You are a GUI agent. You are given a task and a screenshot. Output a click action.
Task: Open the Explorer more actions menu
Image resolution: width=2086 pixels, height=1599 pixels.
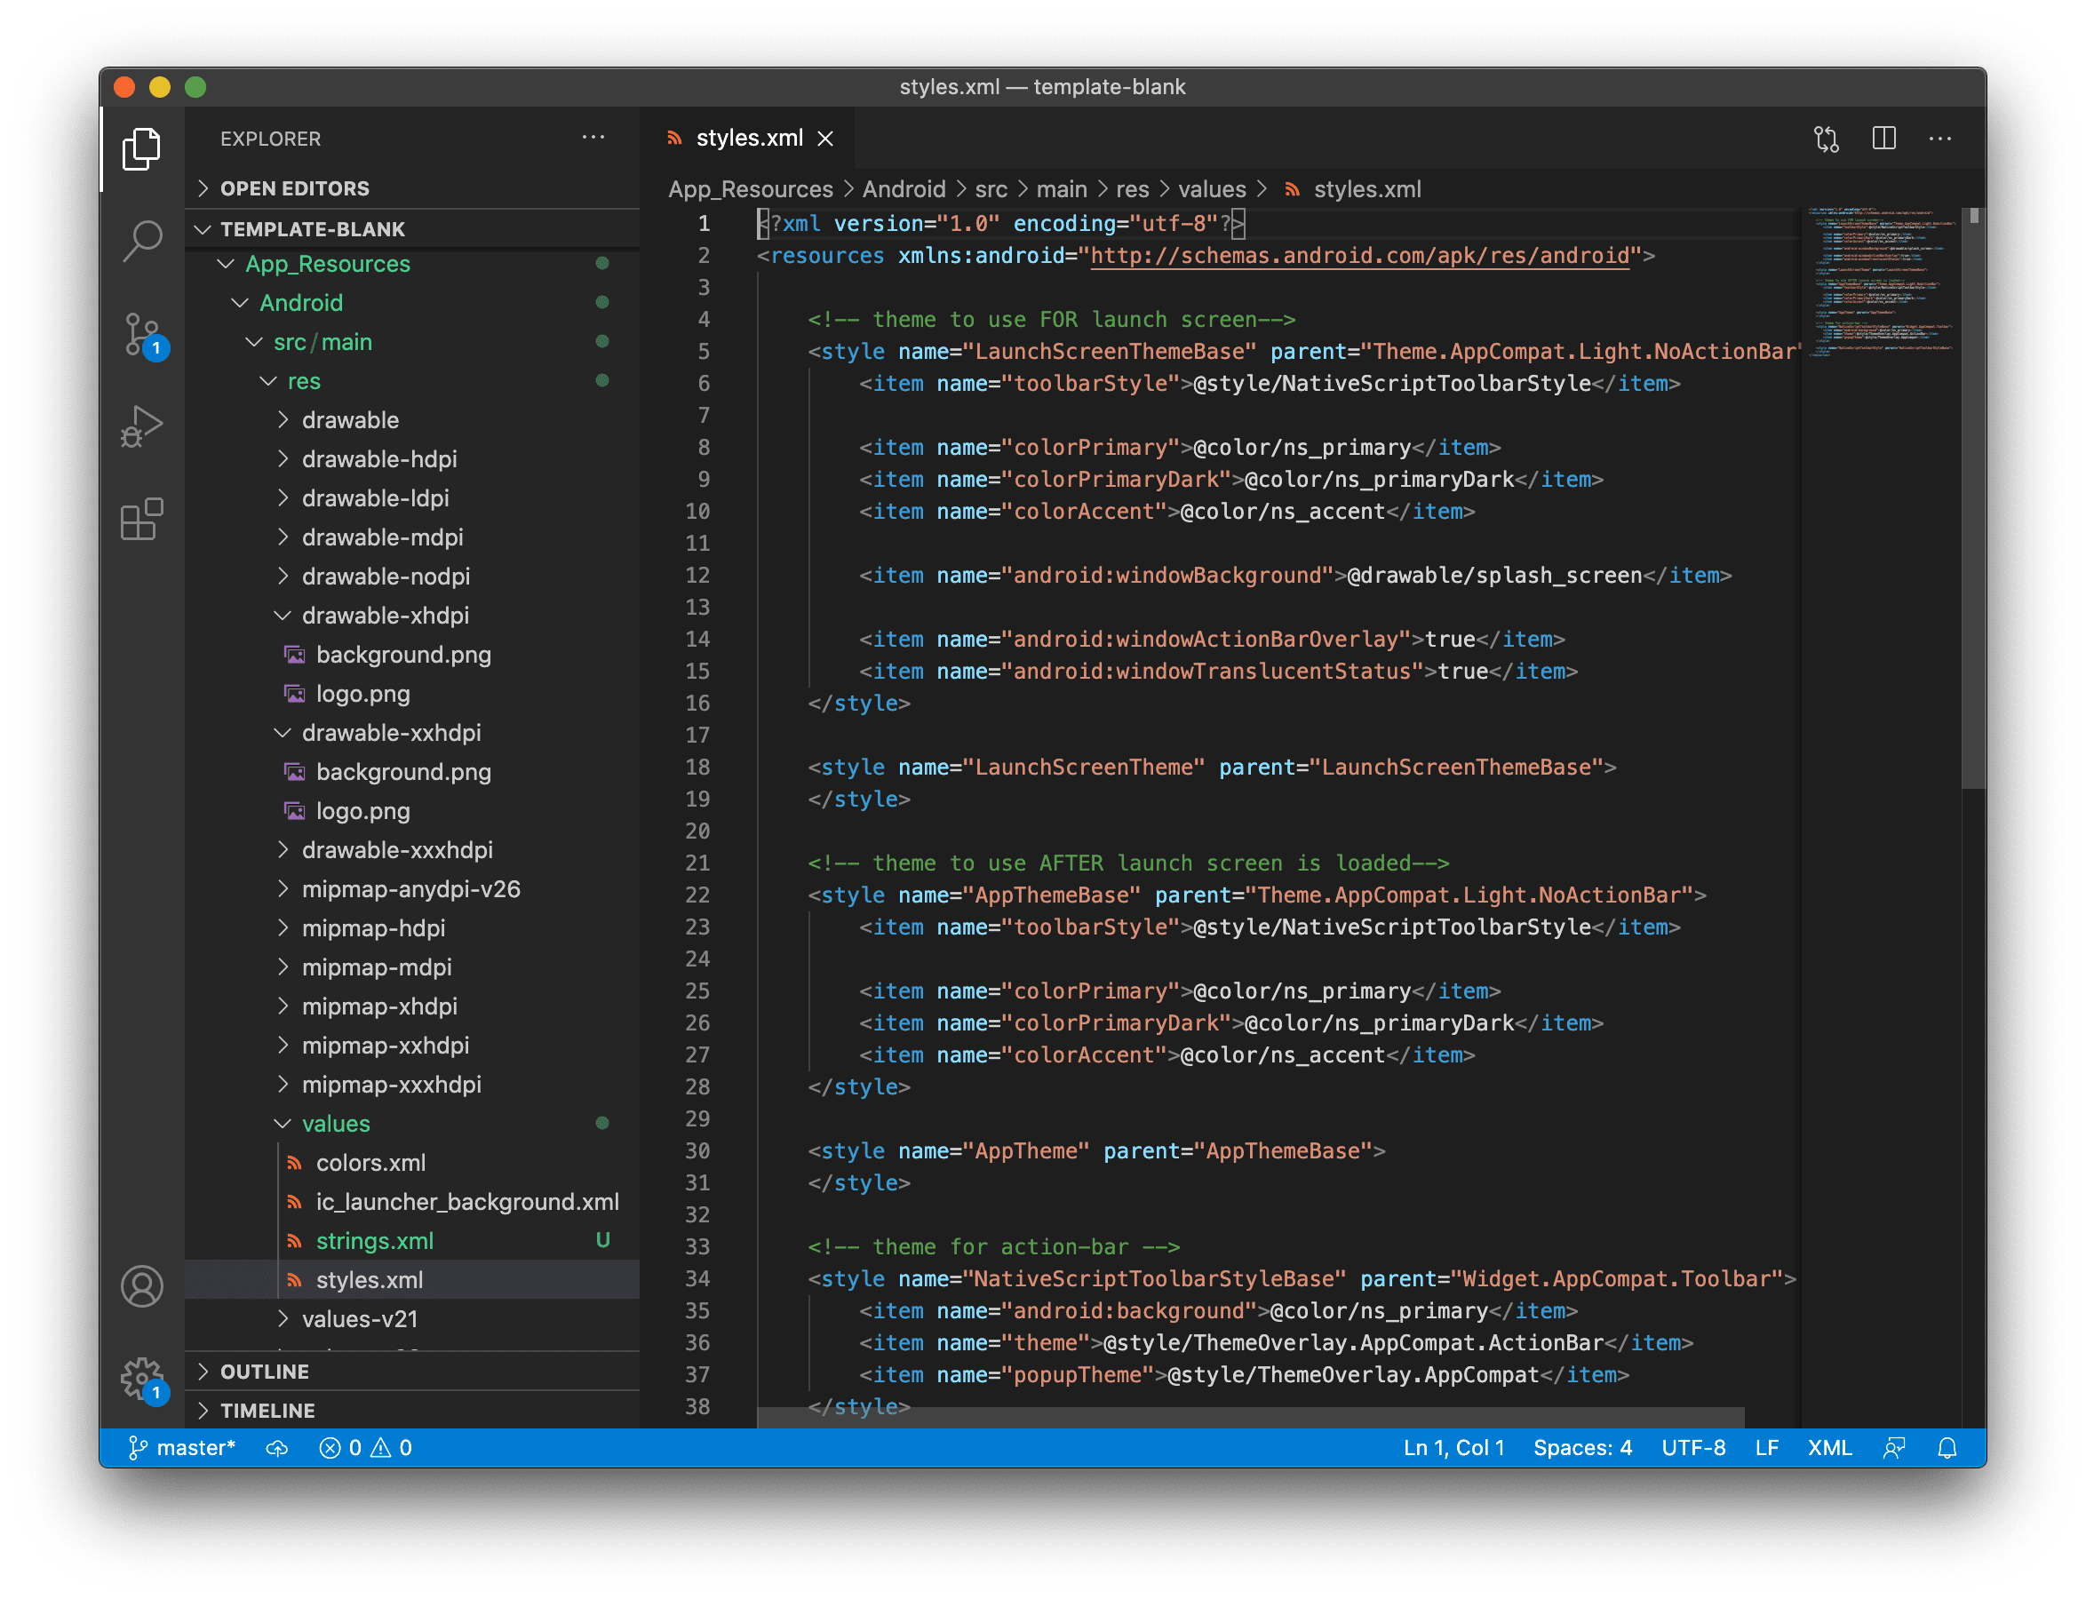click(593, 137)
